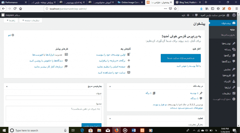Screen dimensions: 240x133
Task: Reload the page in Firefox
Action: point(15,9)
